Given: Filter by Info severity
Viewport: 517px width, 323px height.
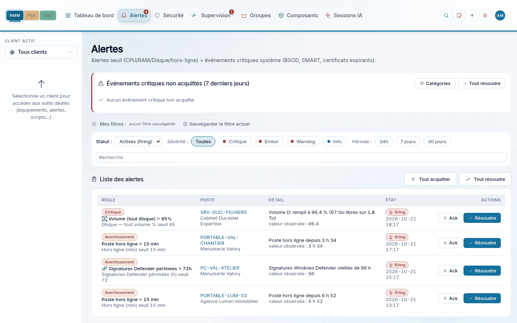Looking at the screenshot, I should tap(335, 141).
